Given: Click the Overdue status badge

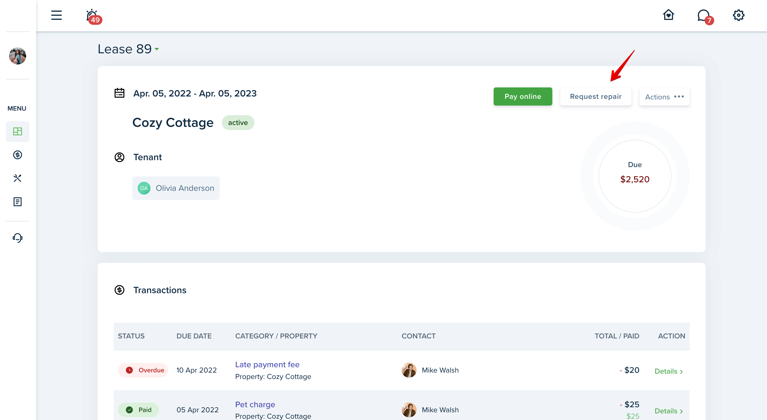Looking at the screenshot, I should 143,370.
